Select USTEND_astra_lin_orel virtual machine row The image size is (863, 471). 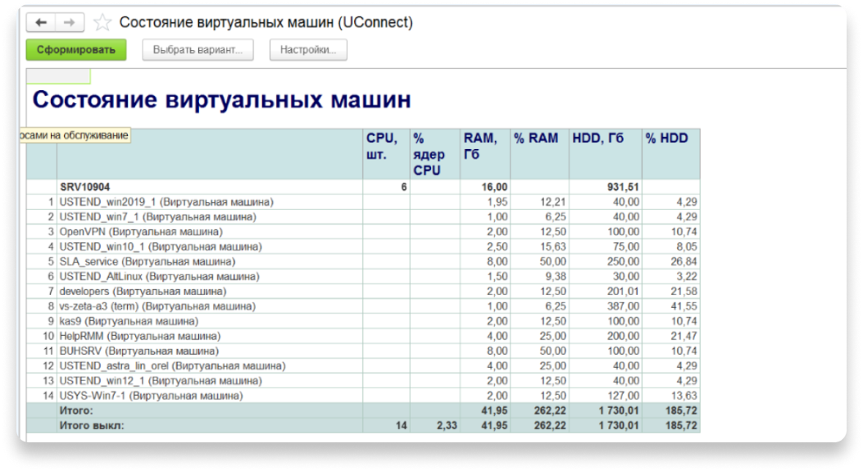[x=363, y=365]
